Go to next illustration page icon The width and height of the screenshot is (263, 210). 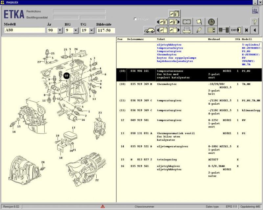tap(174, 22)
